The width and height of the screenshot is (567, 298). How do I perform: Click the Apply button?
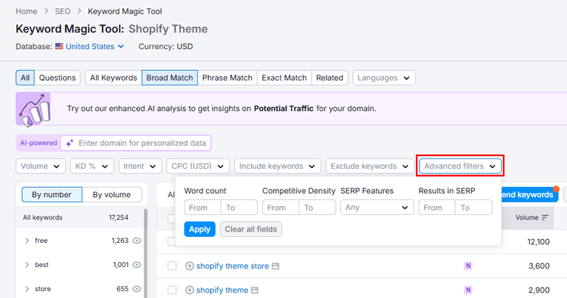click(200, 229)
